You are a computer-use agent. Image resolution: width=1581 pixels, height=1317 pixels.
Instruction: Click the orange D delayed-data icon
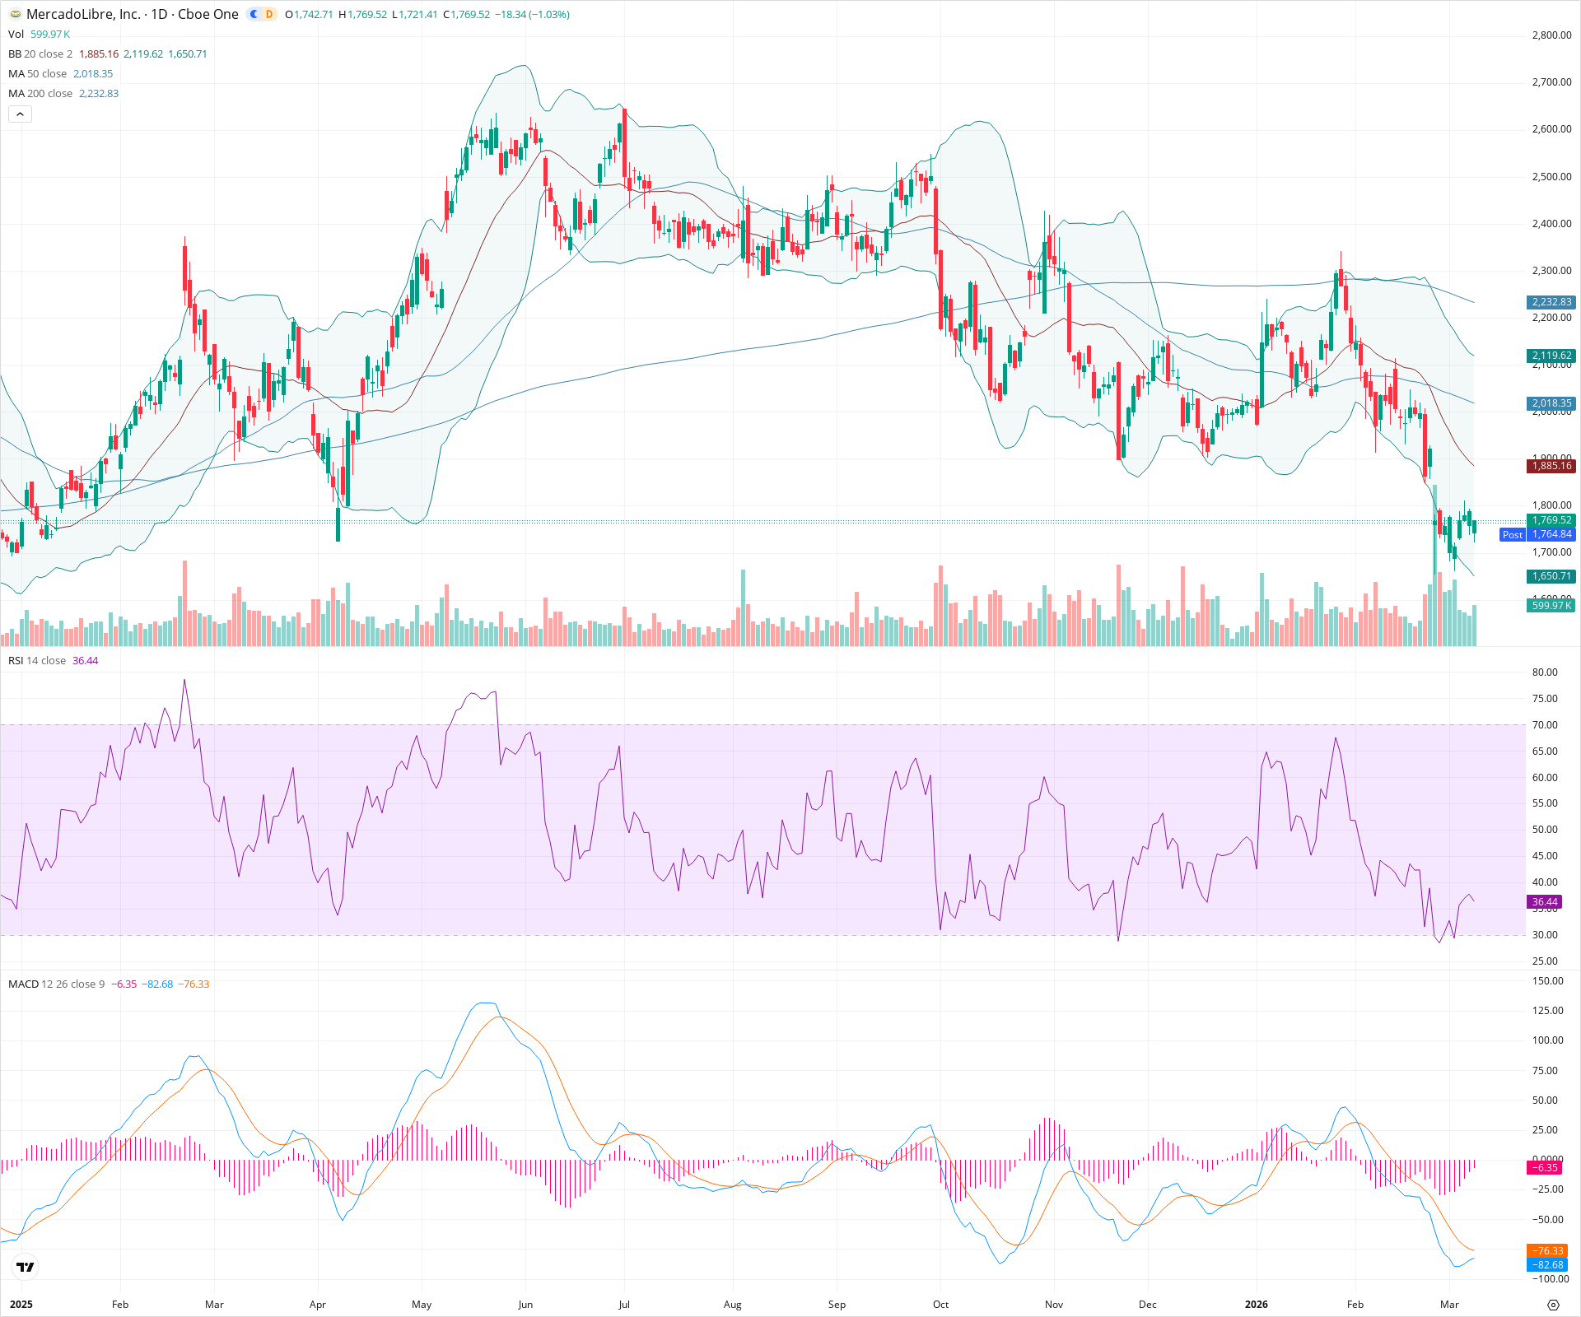click(269, 14)
